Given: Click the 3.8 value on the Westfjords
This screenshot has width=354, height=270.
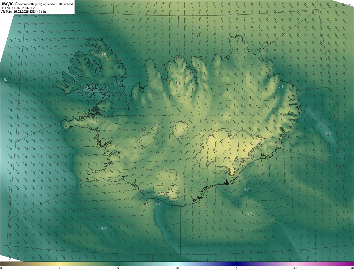Looking at the screenshot, I should click(103, 54).
